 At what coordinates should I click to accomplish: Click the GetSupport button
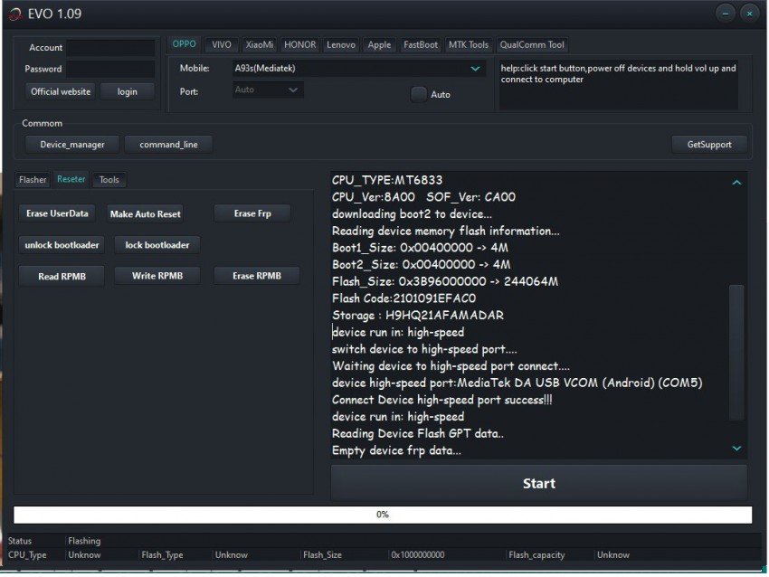(709, 144)
